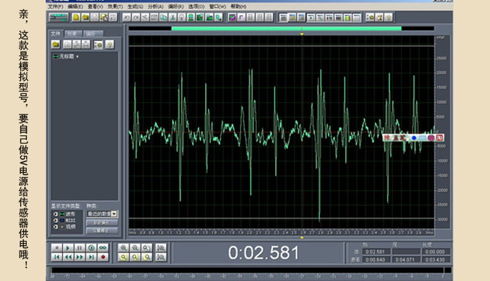This screenshot has width=490, height=281.
Task: Toggle the video (视频) file type checkbox
Action: (56, 227)
